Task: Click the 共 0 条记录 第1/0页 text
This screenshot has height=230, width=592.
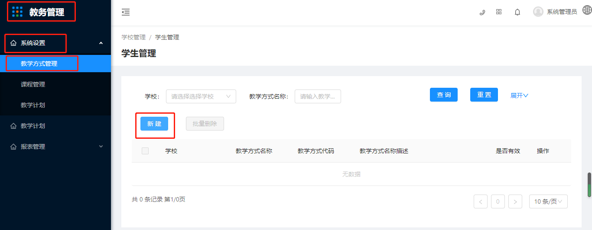Action: click(159, 199)
